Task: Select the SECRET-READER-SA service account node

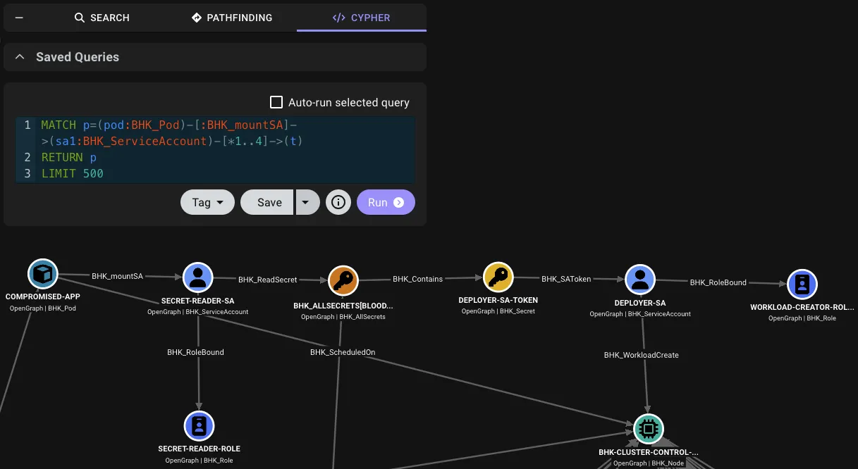Action: 197,278
